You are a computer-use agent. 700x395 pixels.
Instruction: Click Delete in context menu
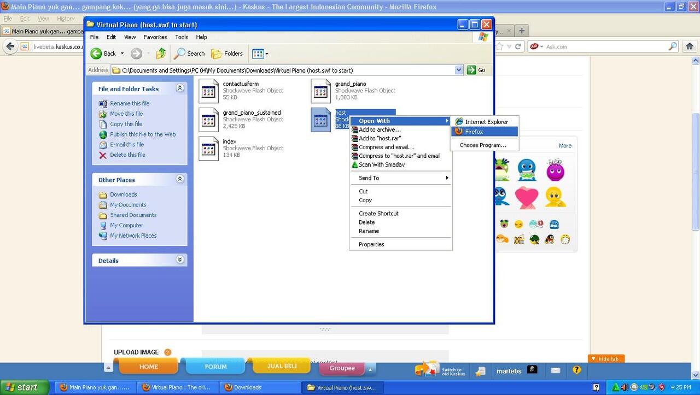coord(400,222)
